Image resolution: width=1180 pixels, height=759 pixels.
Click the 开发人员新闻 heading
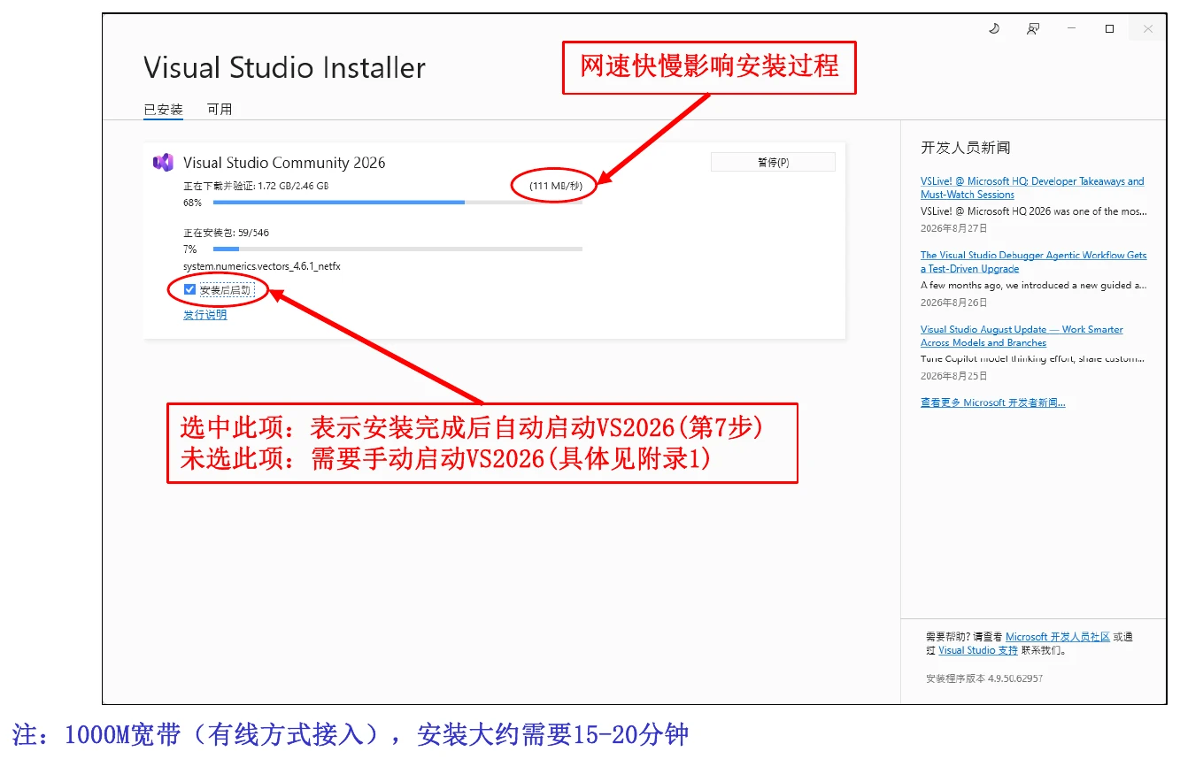(x=965, y=148)
